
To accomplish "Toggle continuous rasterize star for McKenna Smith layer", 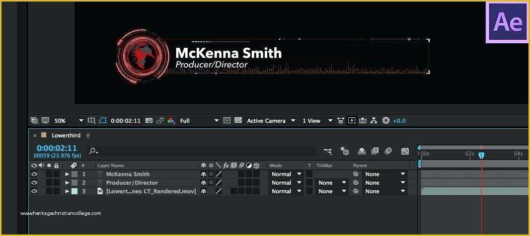I will tap(211, 174).
